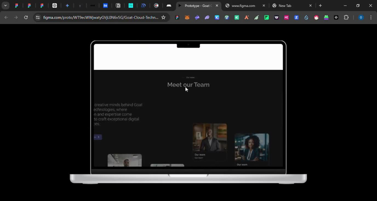Open the blue Z extension icon

(296, 17)
